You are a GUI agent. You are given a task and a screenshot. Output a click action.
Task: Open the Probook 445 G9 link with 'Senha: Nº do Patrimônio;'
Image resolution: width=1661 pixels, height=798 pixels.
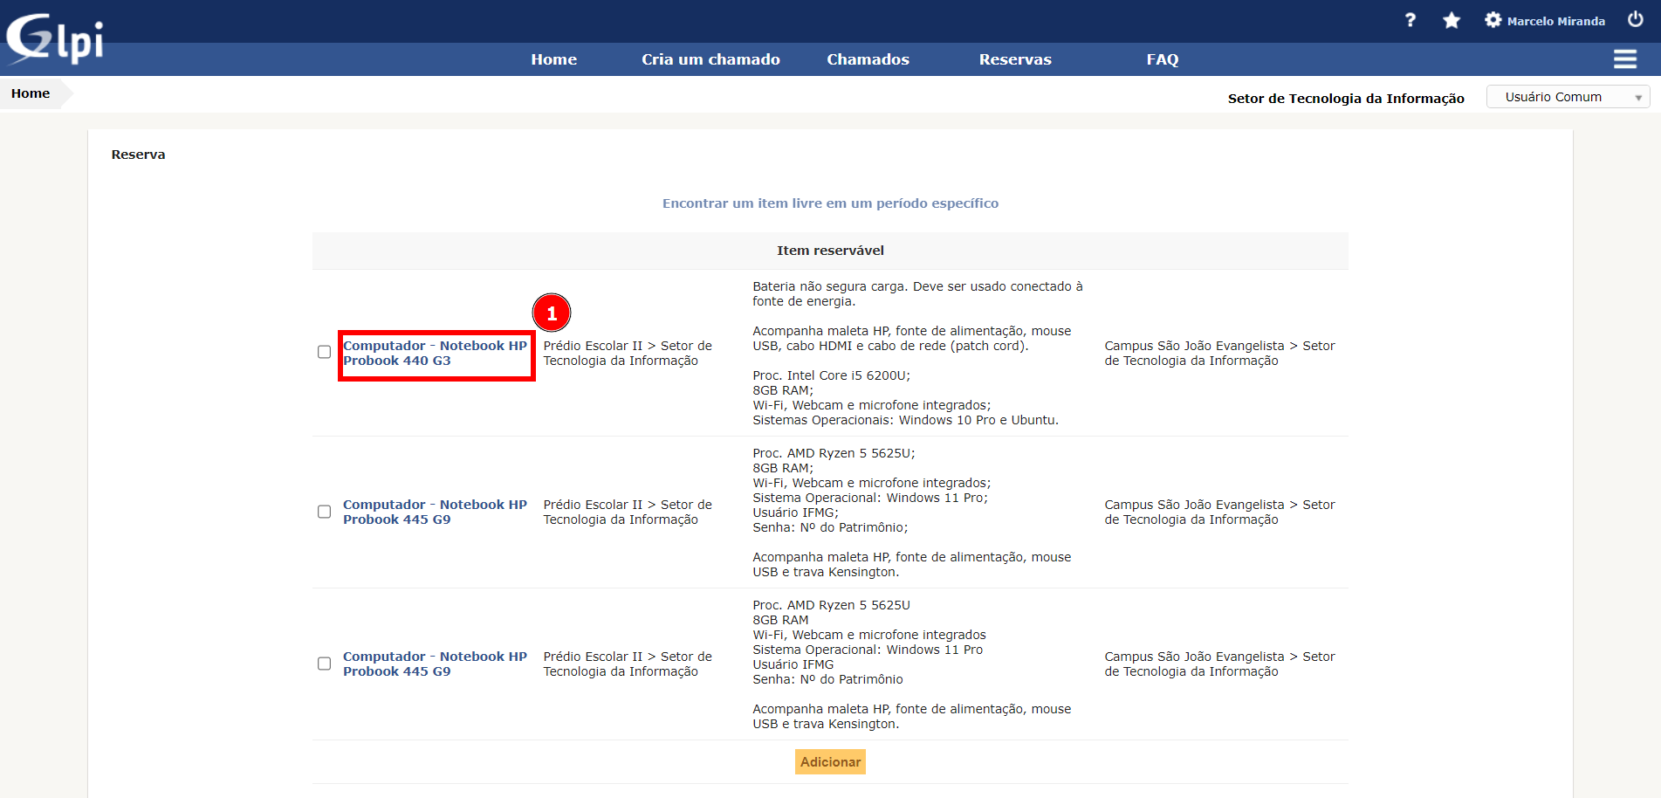435,512
